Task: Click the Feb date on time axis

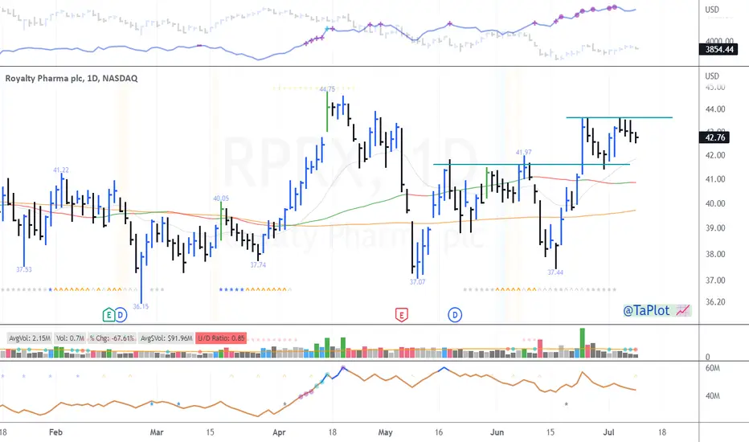Action: tap(56, 432)
